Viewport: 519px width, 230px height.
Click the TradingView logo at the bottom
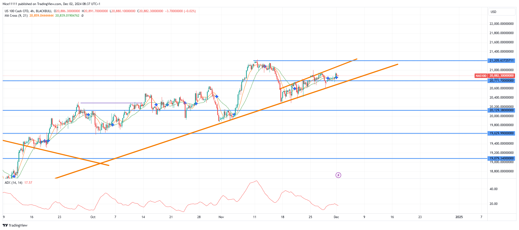[15, 225]
